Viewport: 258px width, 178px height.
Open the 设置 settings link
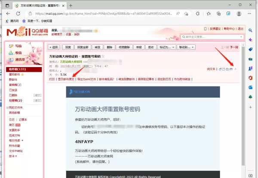tap(68, 34)
